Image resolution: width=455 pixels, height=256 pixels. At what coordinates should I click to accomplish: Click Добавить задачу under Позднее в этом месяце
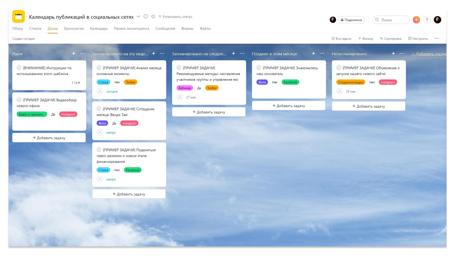[289, 106]
